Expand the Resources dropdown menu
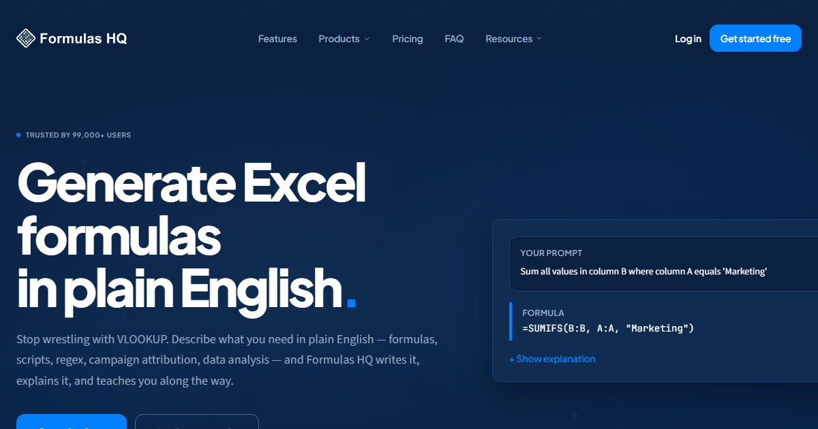The height and width of the screenshot is (429, 818). click(x=514, y=39)
